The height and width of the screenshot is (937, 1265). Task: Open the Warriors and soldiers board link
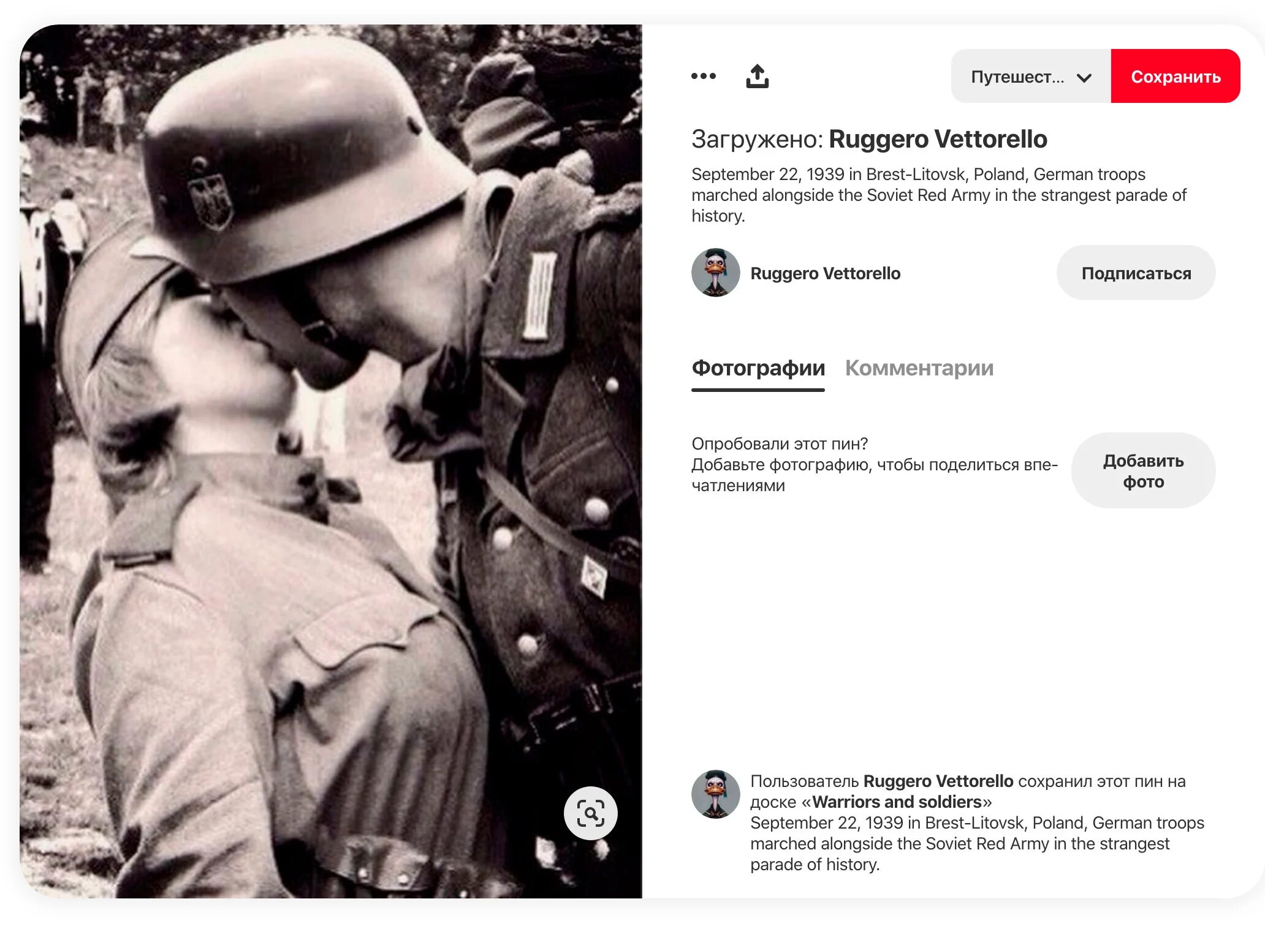coord(897,802)
